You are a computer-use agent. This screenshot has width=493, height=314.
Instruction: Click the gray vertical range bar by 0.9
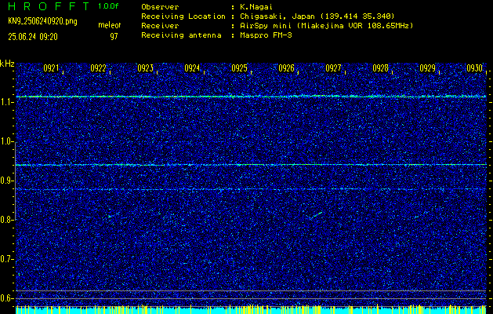pyautogui.click(x=16, y=181)
